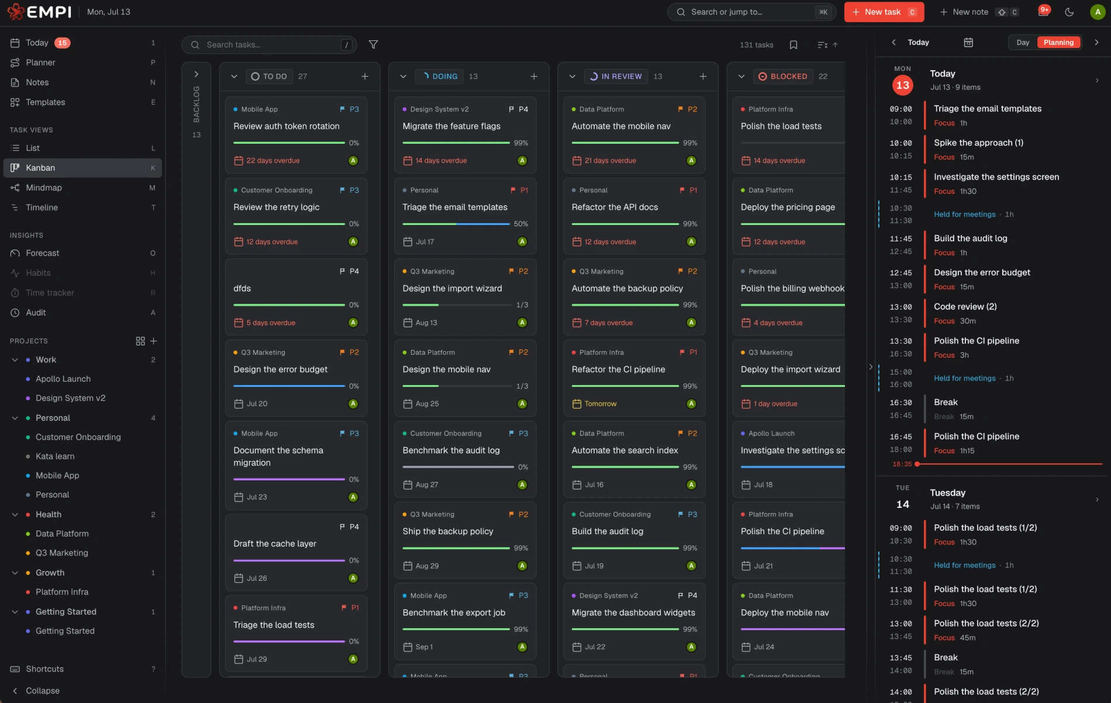1111x703 pixels.
Task: Open Audit insights view
Action: (x=82, y=313)
